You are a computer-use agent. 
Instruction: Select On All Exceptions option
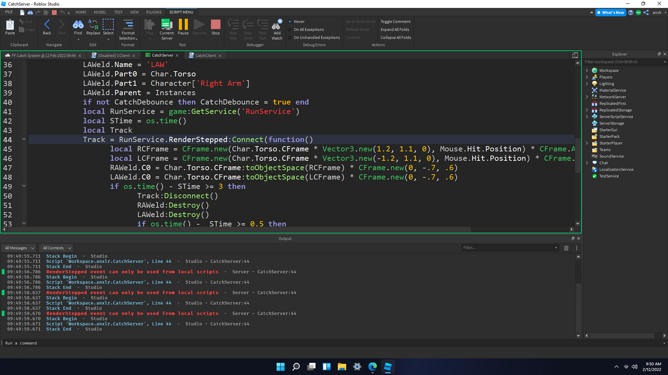[x=306, y=29]
